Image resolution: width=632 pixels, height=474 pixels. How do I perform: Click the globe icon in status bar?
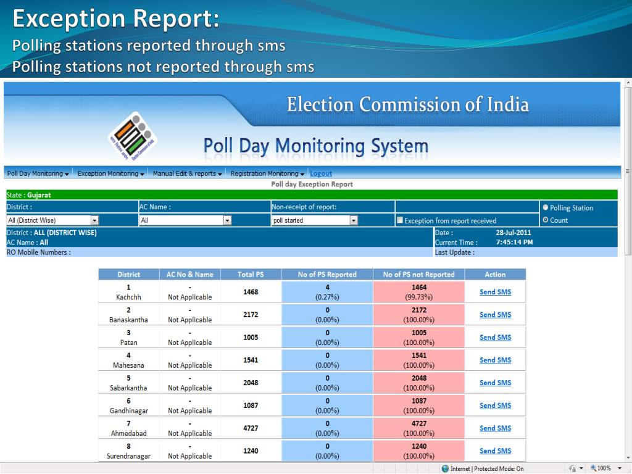(445, 468)
